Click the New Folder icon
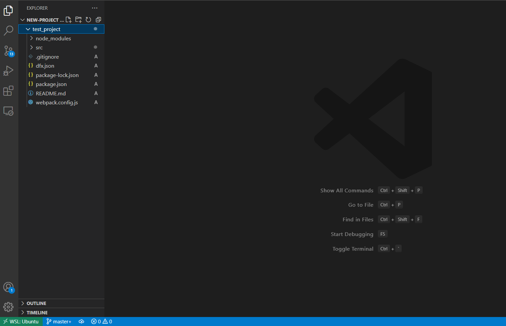The width and height of the screenshot is (506, 326). coord(78,20)
